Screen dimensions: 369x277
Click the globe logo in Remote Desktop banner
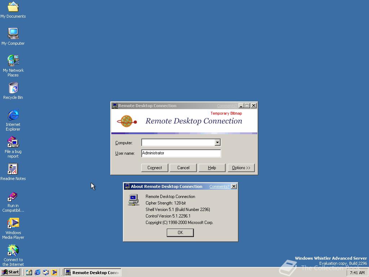[x=127, y=121]
